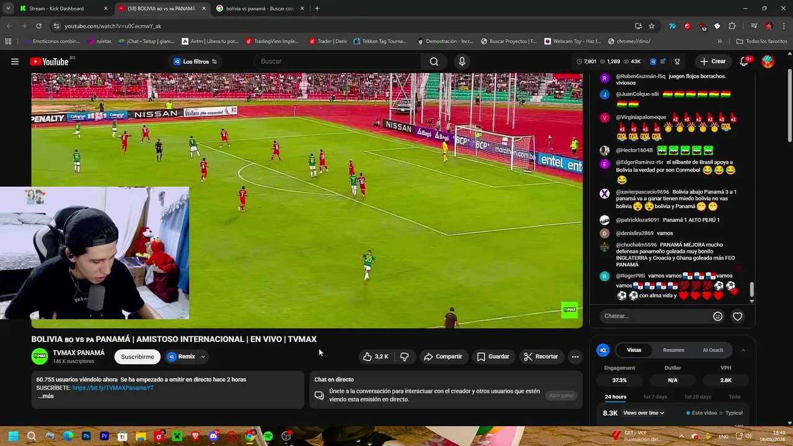
Task: Like the video with 3,2 K likes
Action: (375, 357)
